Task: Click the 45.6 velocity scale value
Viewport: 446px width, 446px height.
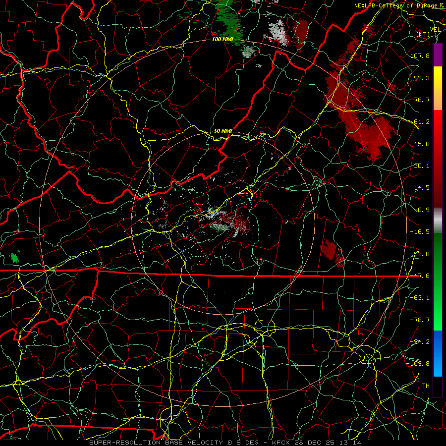Action: 422,144
